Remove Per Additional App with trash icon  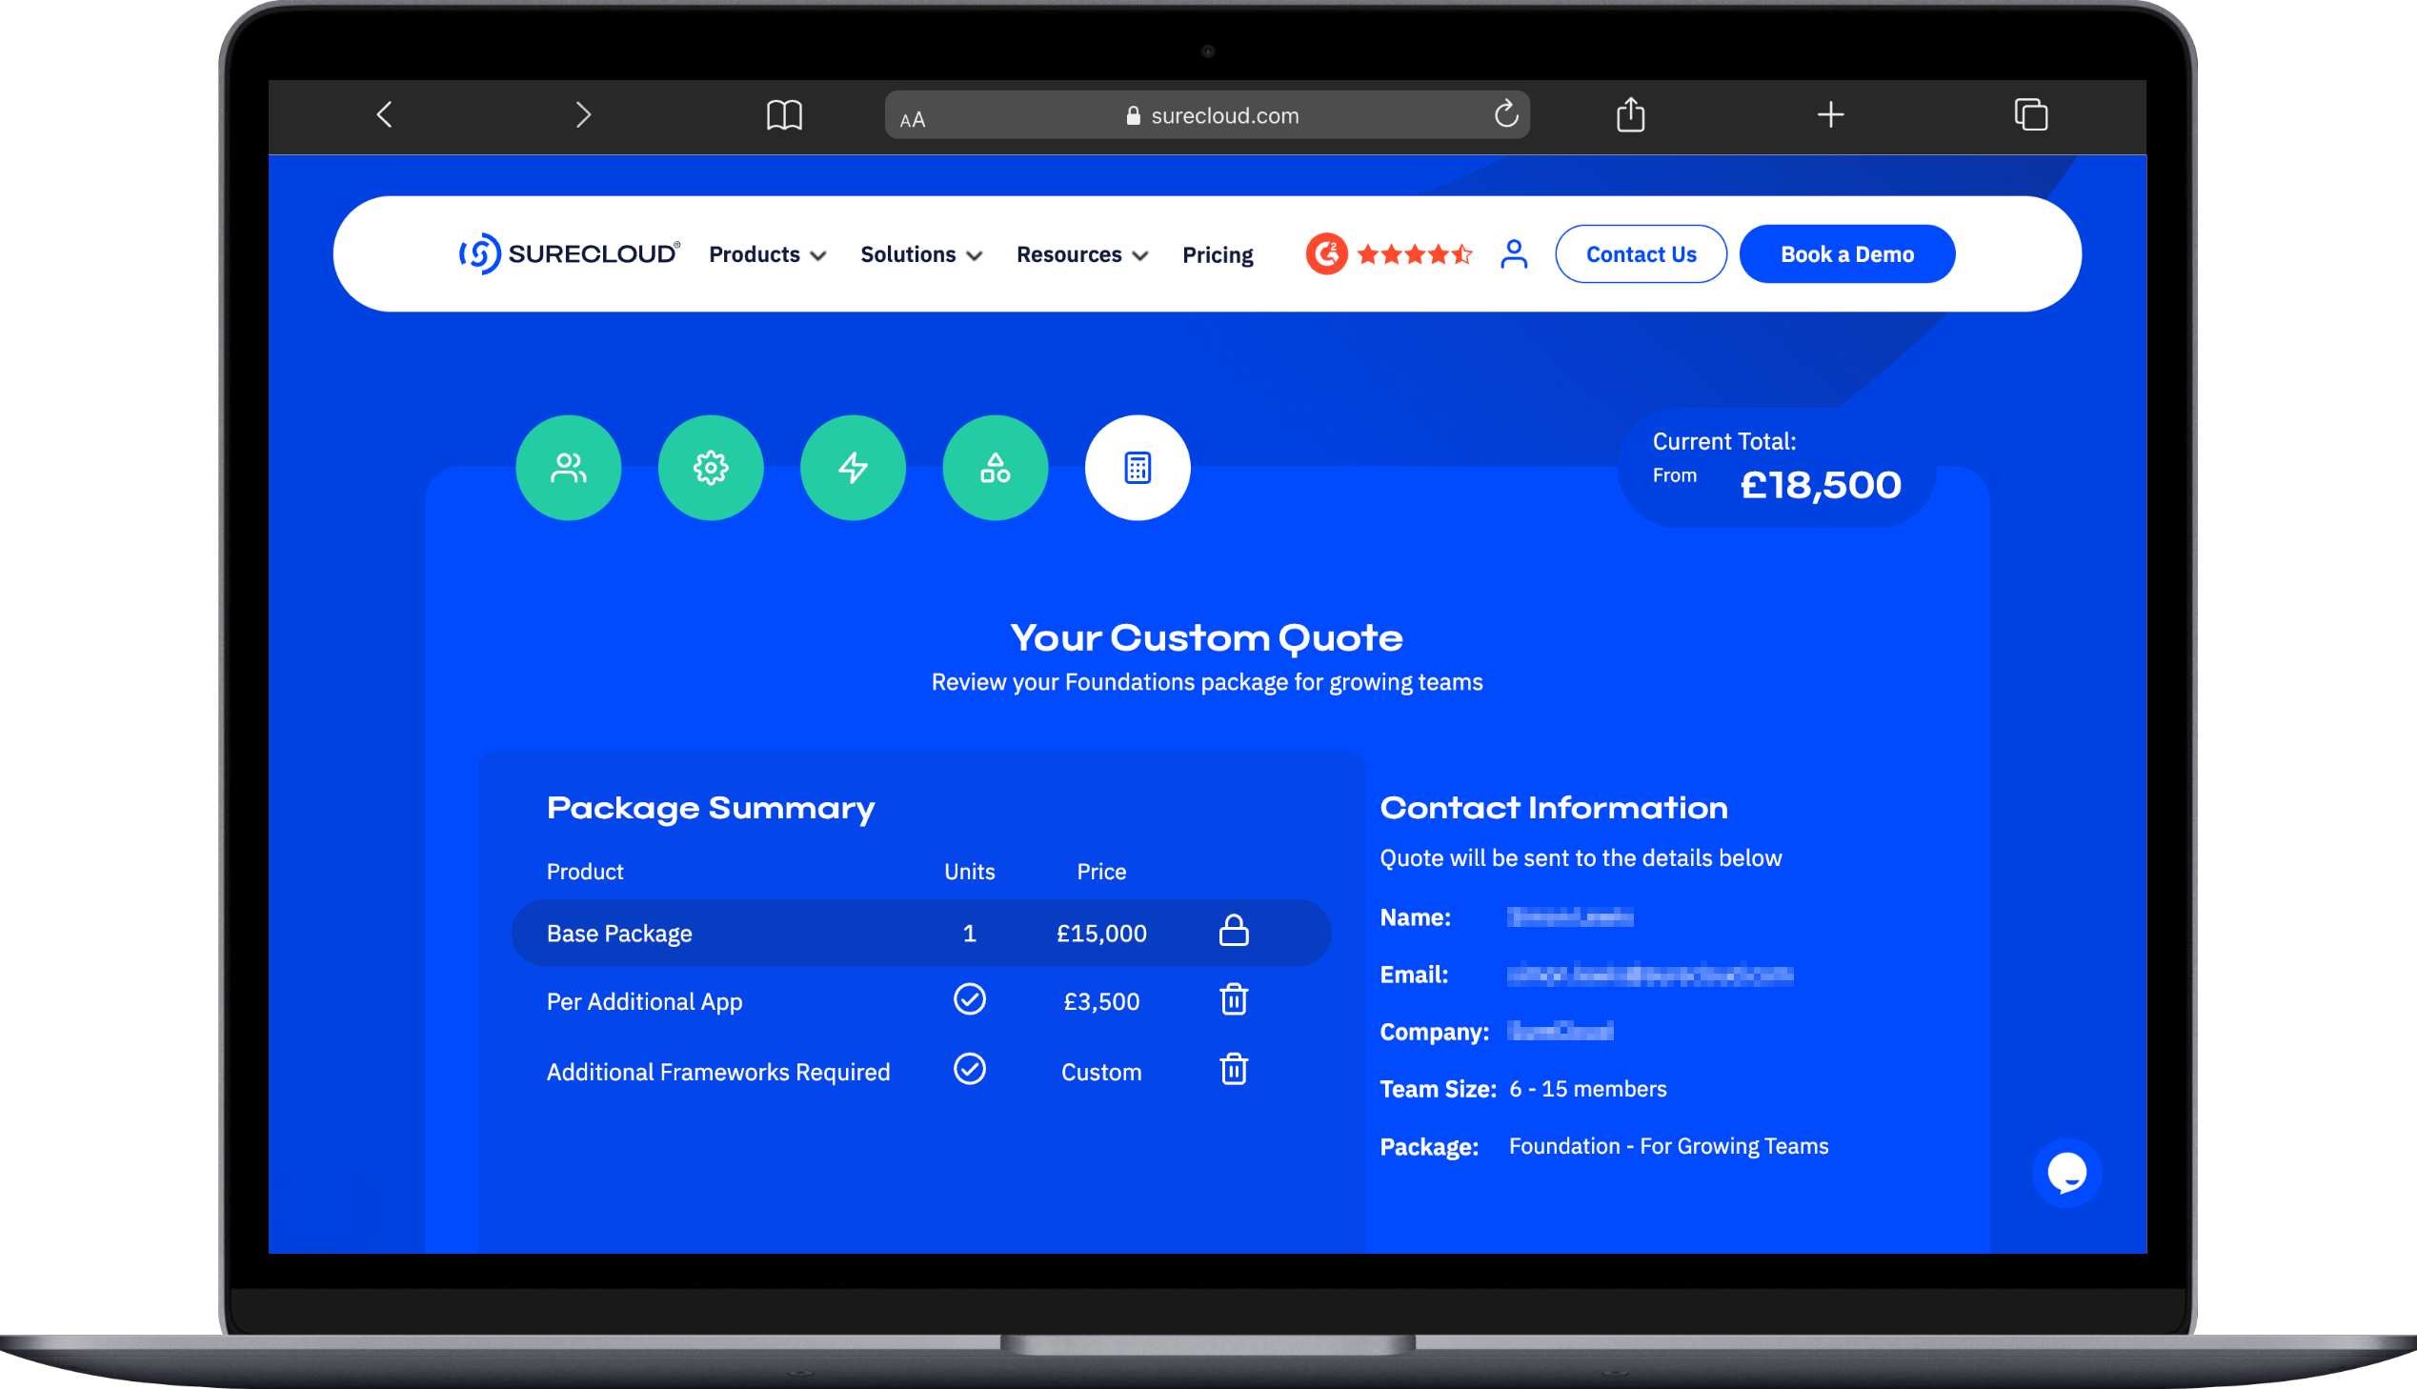[1234, 999]
